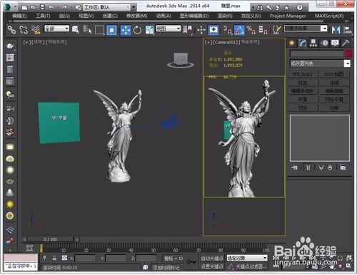Open the 渲染(R) menu
Screen dimensions: 357x275
coord(225,16)
